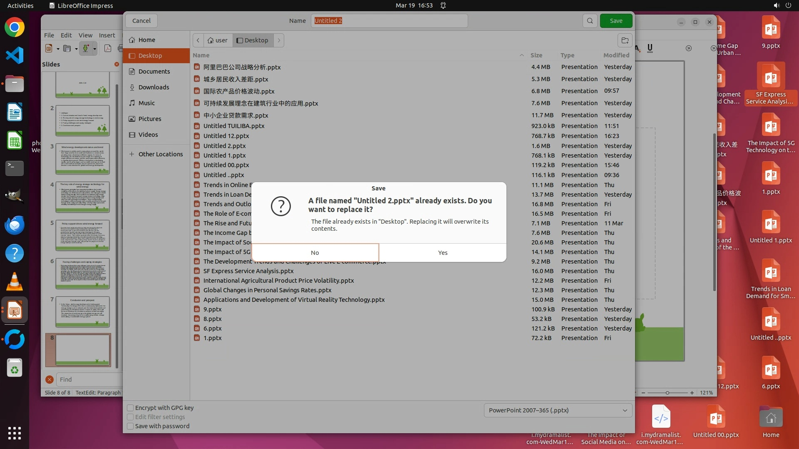Image resolution: width=799 pixels, height=449 pixels.
Task: Adjust the Impress zoom slider
Action: click(x=667, y=393)
